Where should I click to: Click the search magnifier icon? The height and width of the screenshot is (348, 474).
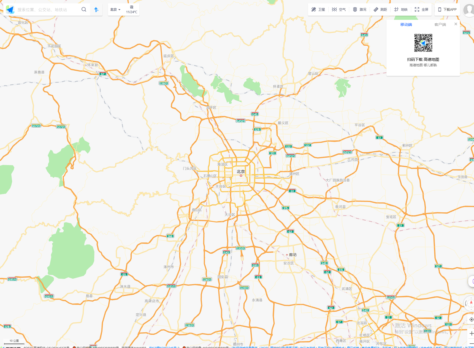(84, 9)
